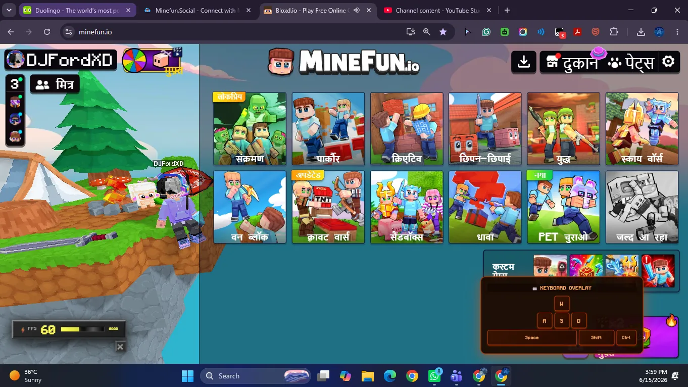The image size is (688, 387).
Task: Launch the पार्कौर parkour game mode
Action: click(328, 129)
